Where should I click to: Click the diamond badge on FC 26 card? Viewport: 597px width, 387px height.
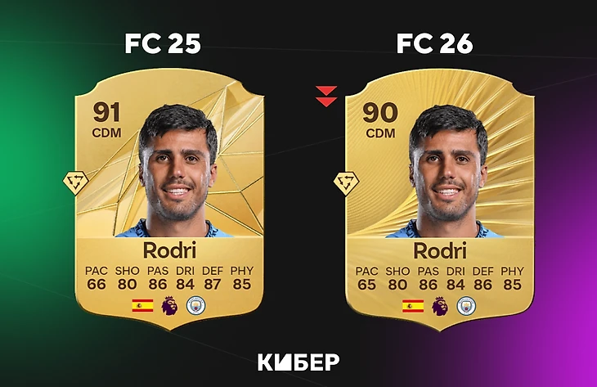point(346,183)
